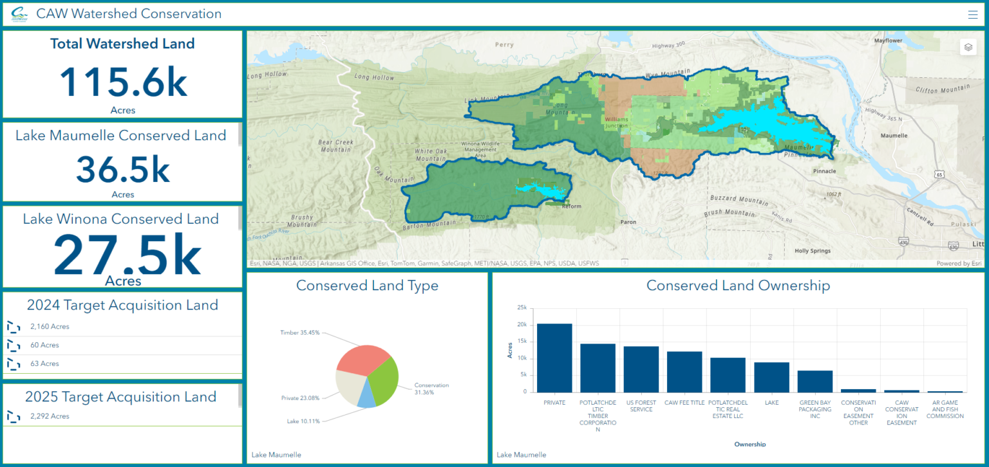
Task: Select the polygon icon next to 60 Acres
Action: point(14,345)
